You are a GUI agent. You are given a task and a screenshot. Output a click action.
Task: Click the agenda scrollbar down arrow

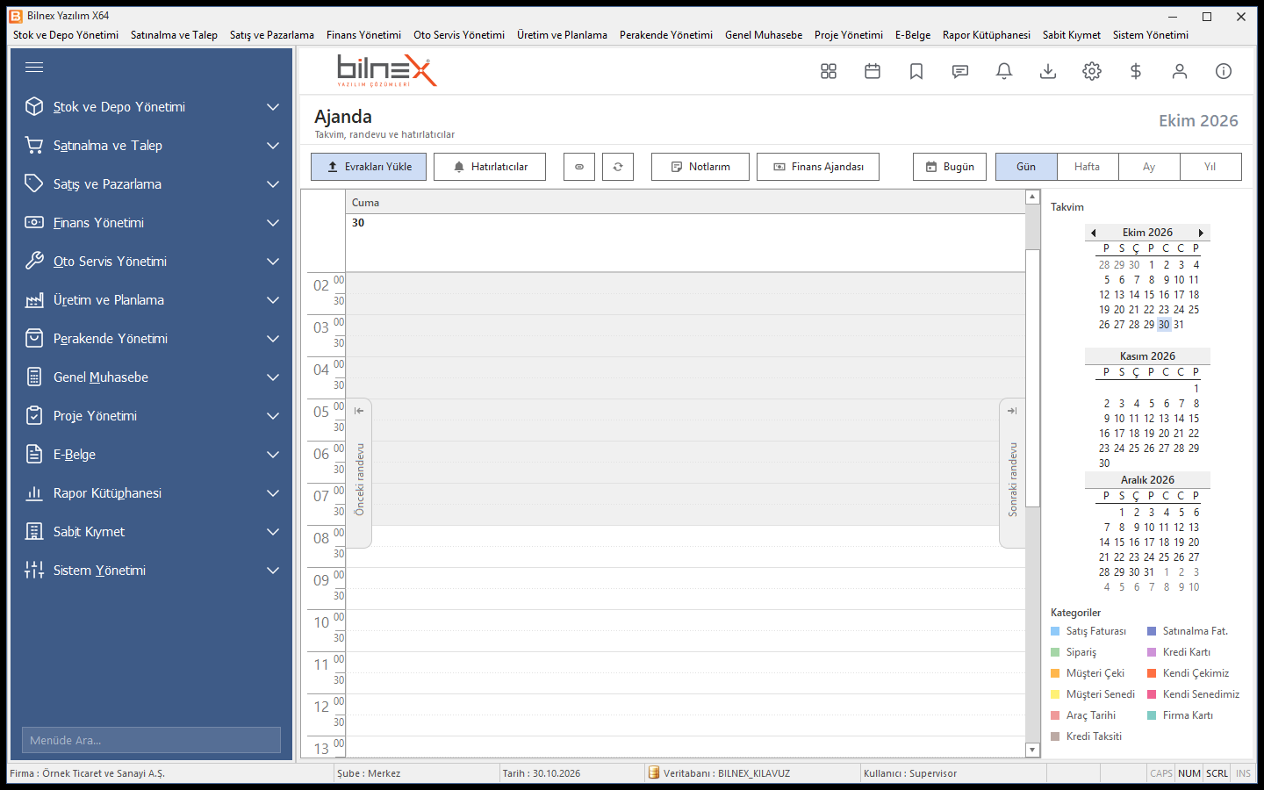tap(1033, 750)
